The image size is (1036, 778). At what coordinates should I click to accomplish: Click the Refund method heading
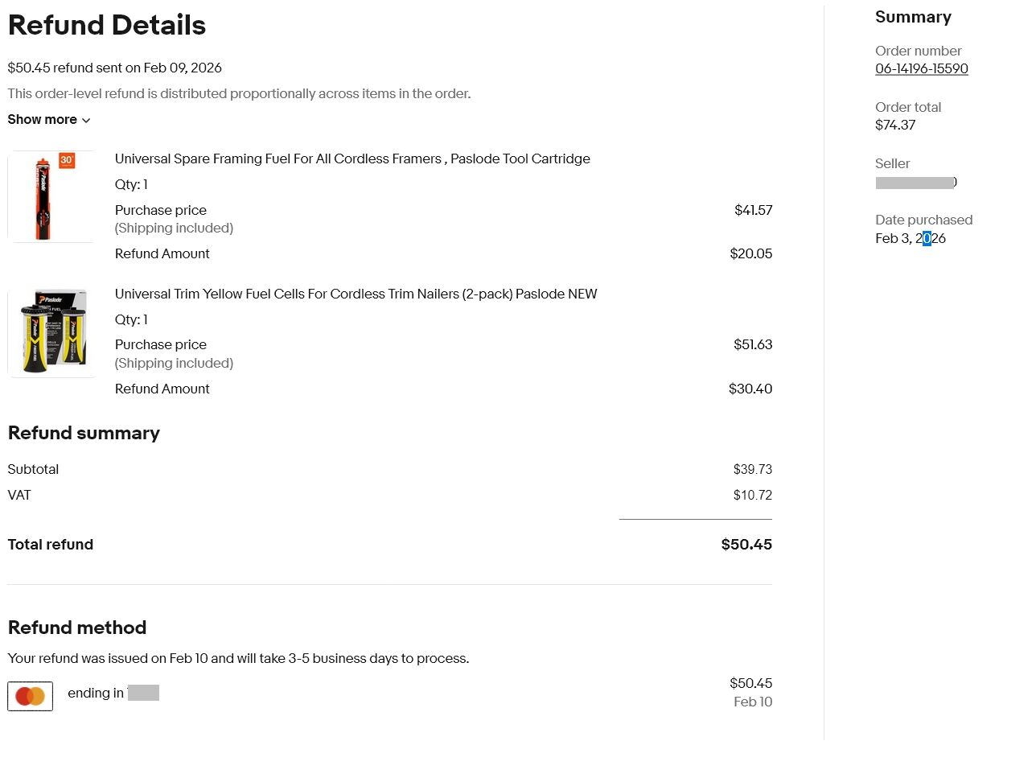[77, 628]
